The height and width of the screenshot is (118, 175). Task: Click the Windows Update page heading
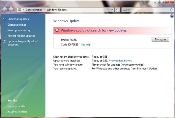[66, 21]
